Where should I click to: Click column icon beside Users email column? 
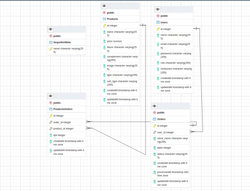158,45
